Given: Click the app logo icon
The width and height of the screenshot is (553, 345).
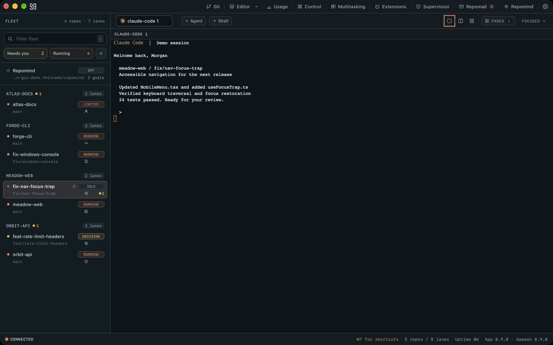Looking at the screenshot, I should coord(33,6).
